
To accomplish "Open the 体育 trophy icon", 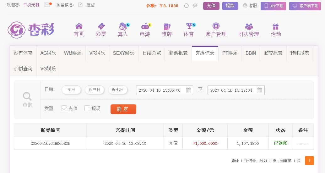I will 190,26.
